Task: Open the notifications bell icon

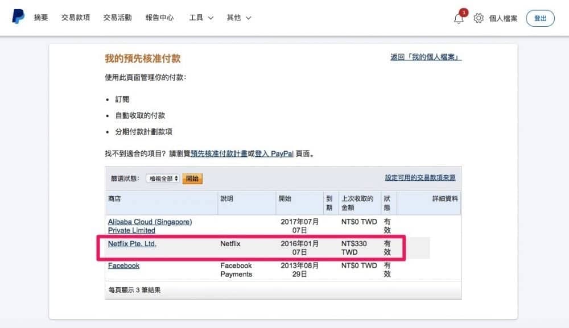Action: point(459,18)
